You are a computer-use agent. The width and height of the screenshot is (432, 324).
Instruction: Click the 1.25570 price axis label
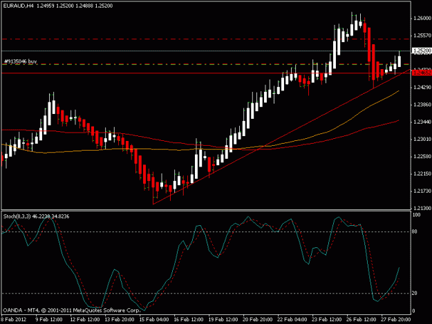point(422,35)
